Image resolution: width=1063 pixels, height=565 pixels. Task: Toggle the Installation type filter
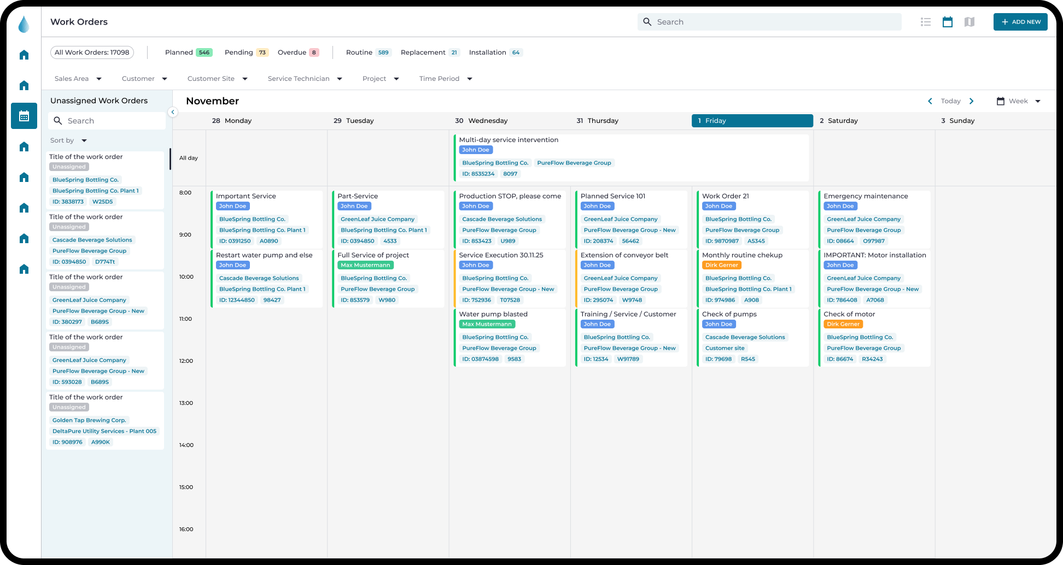pyautogui.click(x=495, y=52)
